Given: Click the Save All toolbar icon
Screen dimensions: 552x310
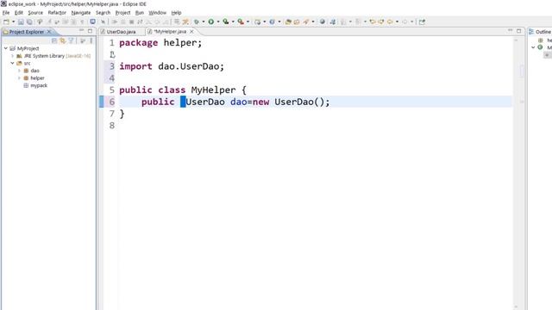Looking at the screenshot, I should click(29, 22).
